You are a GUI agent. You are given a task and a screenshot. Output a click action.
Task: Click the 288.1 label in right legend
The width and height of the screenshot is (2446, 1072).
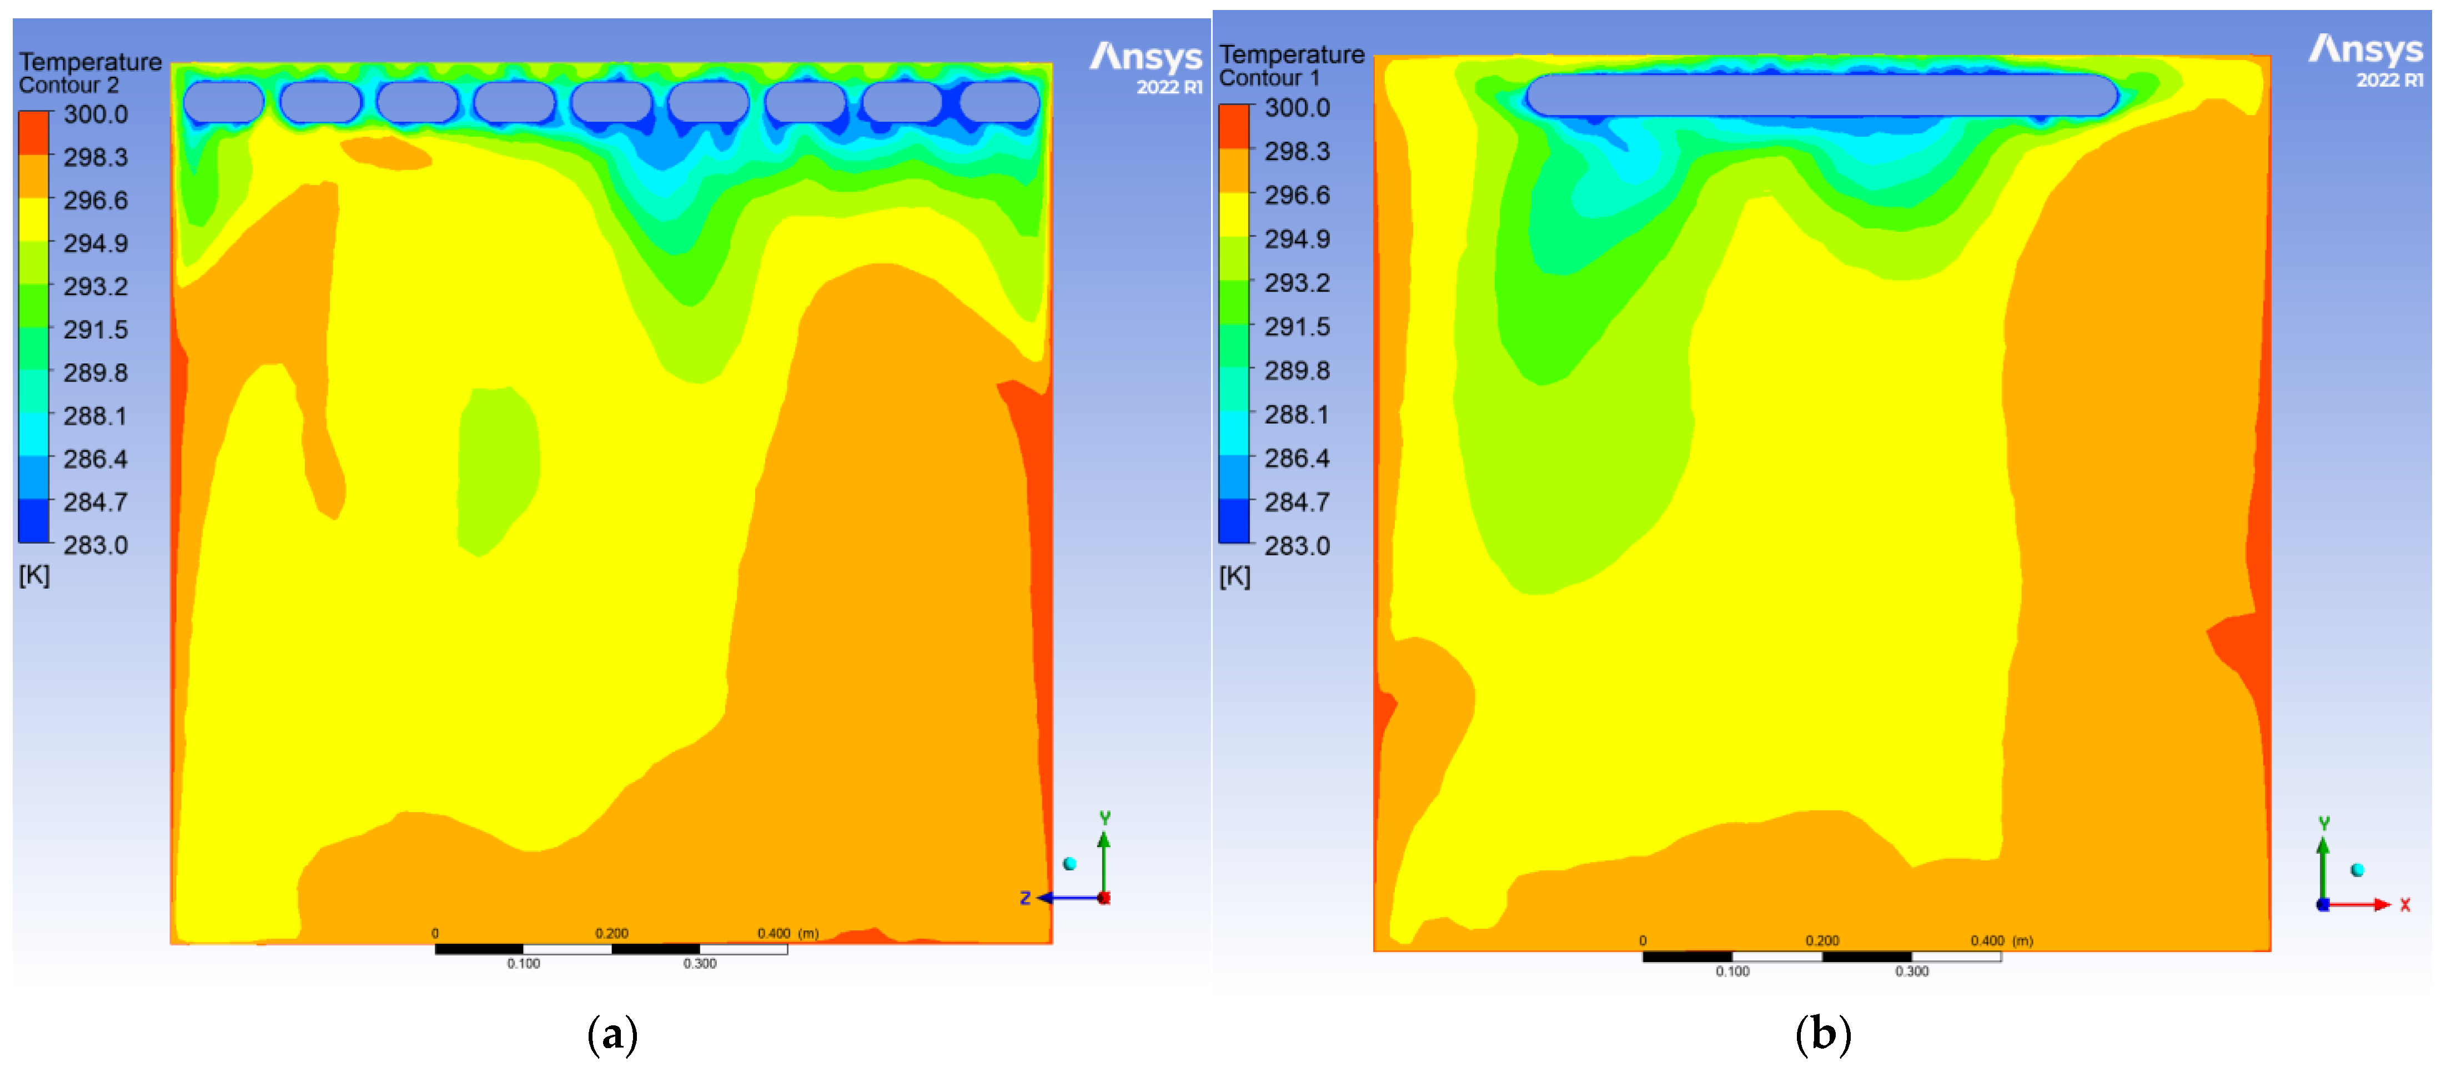click(x=1296, y=414)
